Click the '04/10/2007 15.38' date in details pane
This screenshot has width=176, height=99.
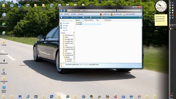pyautogui.click(x=94, y=65)
